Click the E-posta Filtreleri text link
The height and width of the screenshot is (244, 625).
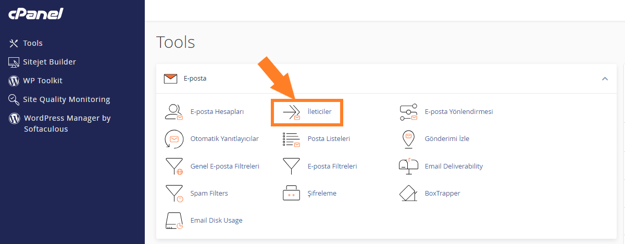tap(332, 166)
